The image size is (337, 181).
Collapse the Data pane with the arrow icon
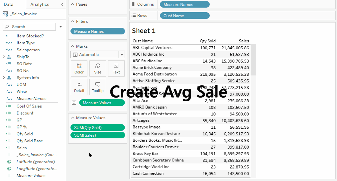click(x=62, y=4)
